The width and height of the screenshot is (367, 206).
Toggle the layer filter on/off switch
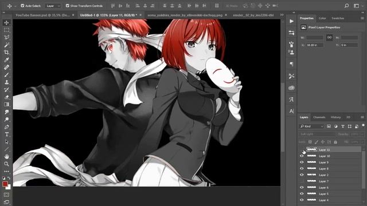point(363,126)
